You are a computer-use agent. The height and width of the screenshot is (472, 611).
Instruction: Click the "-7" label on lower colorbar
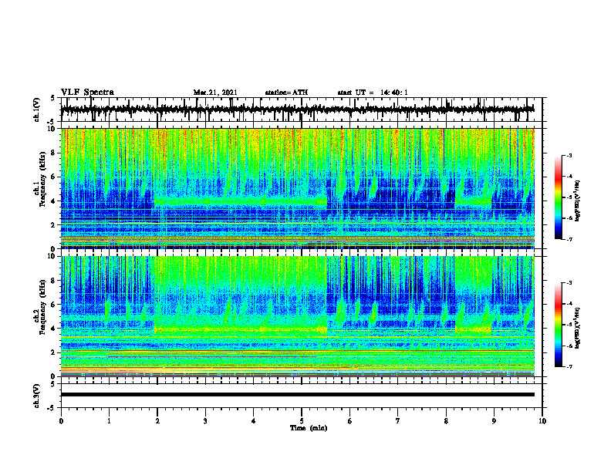(x=569, y=366)
